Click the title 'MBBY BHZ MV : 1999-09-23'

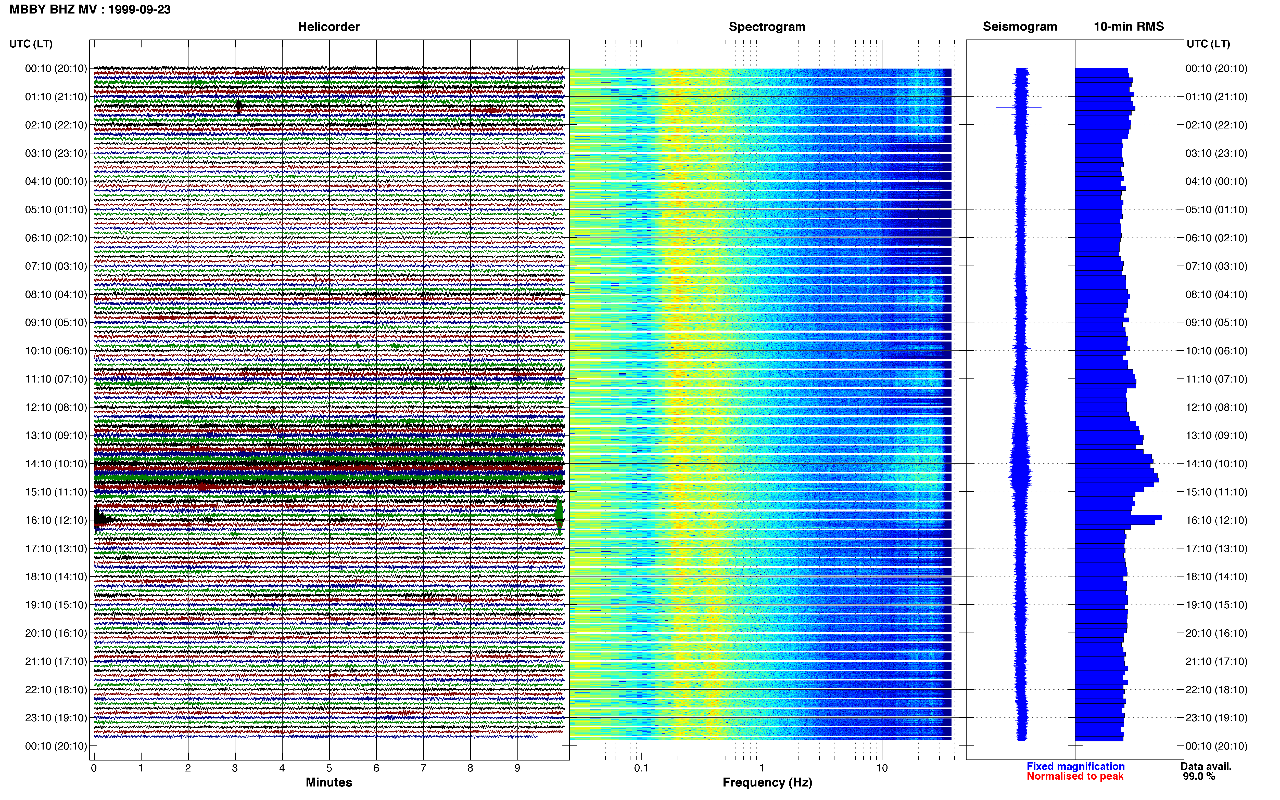[x=90, y=9]
